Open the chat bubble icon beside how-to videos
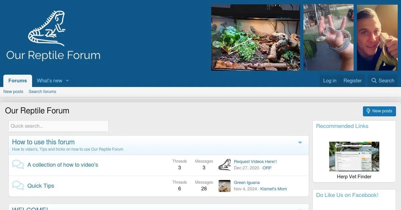 coord(18,165)
